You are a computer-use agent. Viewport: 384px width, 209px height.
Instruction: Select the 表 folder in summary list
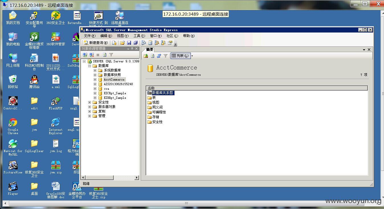tap(154, 98)
